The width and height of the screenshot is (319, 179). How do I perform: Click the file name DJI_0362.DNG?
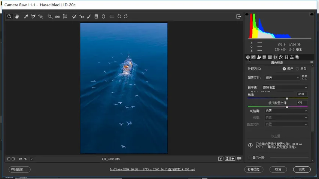tap(111, 159)
